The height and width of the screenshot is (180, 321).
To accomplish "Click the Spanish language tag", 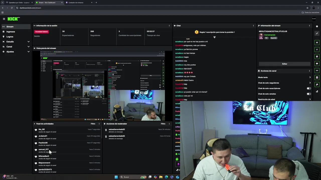I will tap(274, 38).
